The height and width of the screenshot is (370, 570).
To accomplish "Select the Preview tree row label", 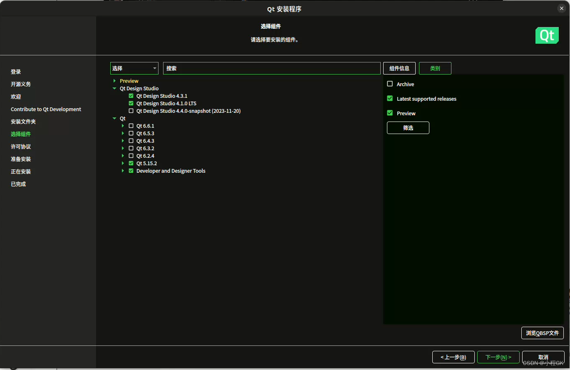I will (x=129, y=81).
